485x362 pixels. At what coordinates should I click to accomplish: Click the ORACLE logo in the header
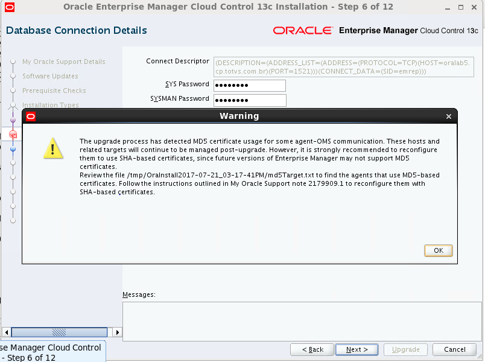303,30
